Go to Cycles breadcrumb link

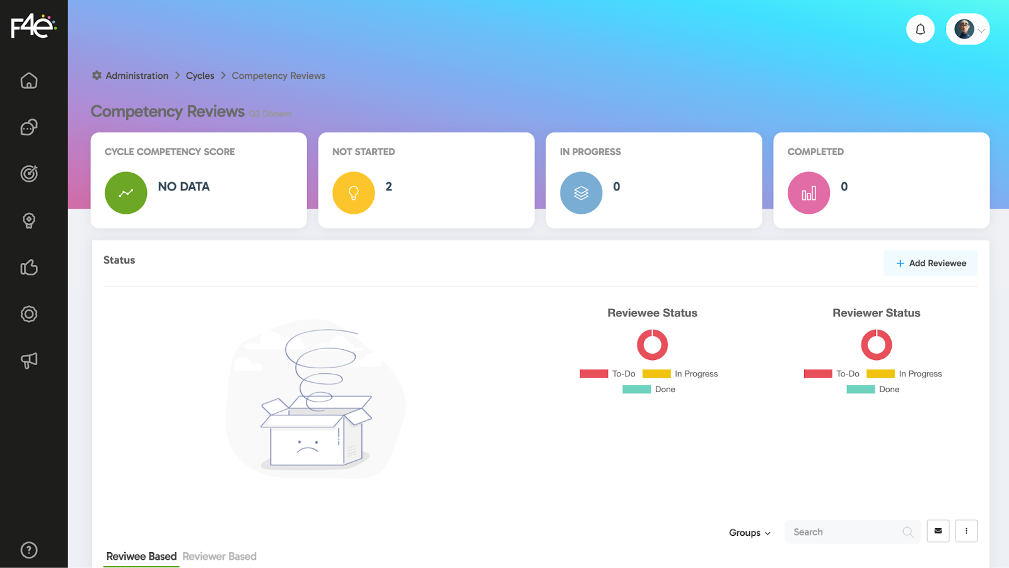200,76
